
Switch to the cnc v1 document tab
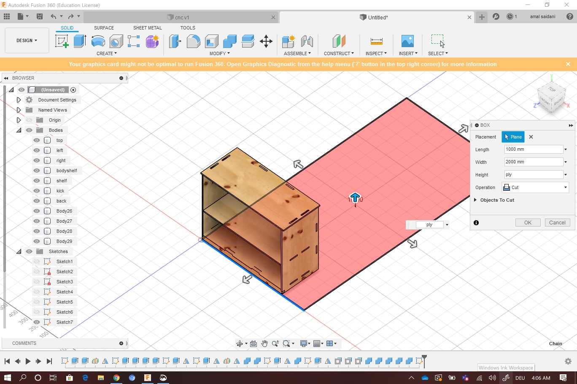[181, 17]
